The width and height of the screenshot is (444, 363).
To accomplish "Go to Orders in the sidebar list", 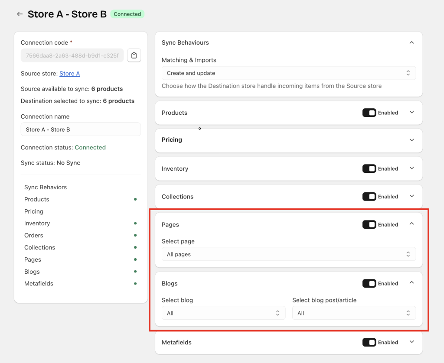I will click(34, 236).
